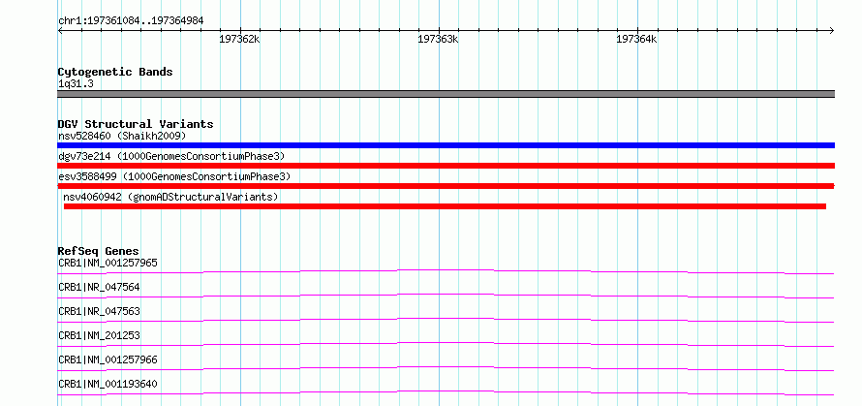Screen dimensions: 862x406
Task: Select the red nsv4060942 variant bar
Action: point(445,206)
